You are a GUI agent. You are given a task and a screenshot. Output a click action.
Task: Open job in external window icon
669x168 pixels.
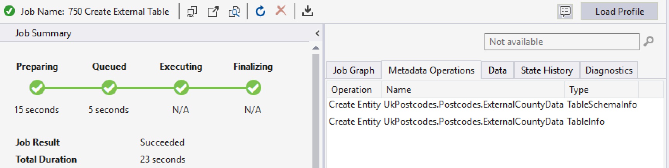coord(213,12)
